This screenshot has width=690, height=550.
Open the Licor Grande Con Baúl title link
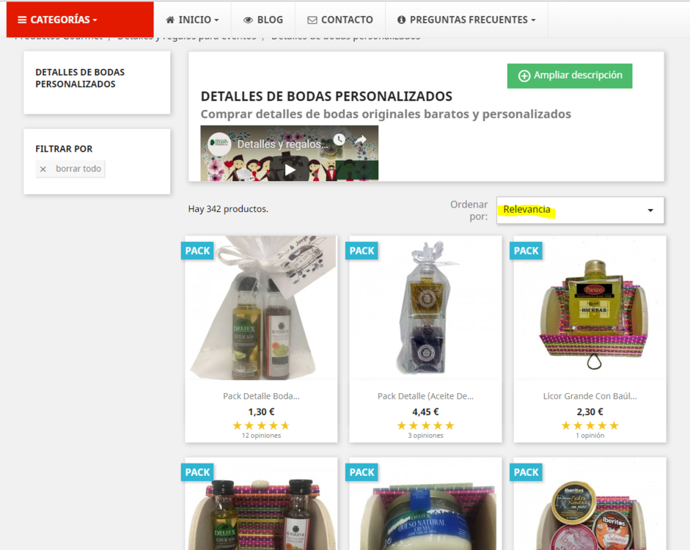click(590, 396)
